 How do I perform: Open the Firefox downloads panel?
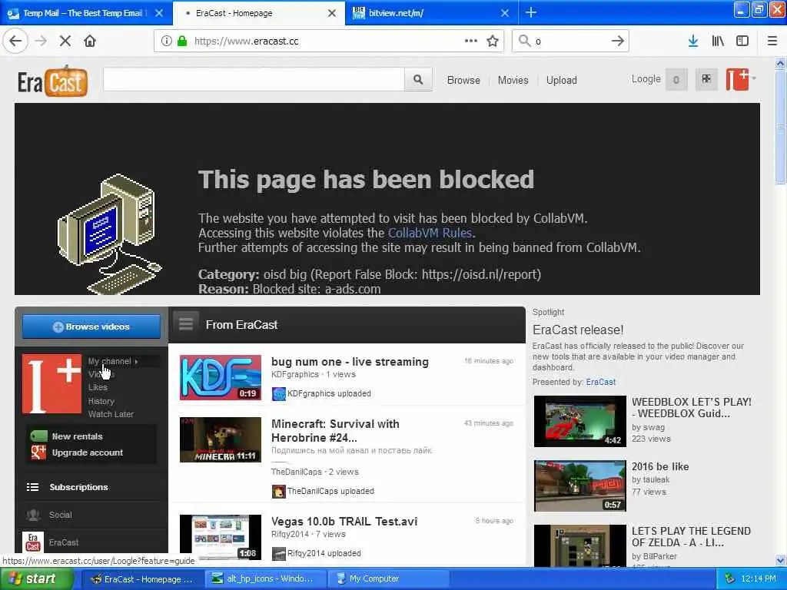point(693,41)
